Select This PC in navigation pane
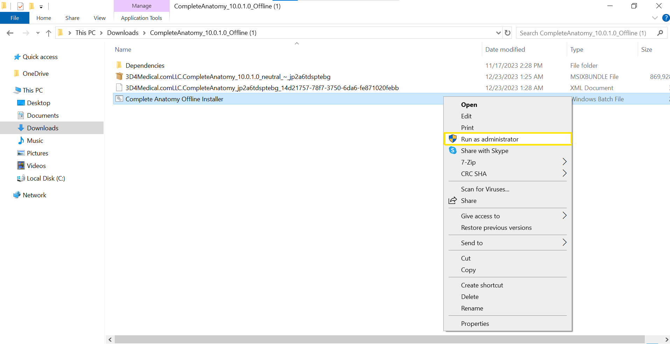The height and width of the screenshot is (344, 670). tap(33, 90)
